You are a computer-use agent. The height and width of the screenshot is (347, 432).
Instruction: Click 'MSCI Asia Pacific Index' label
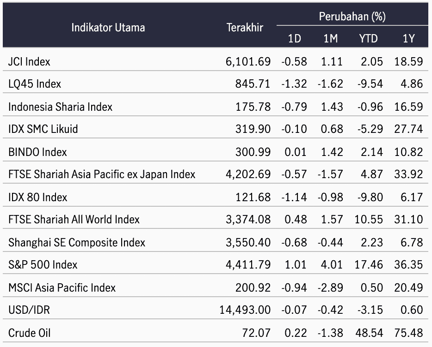(62, 288)
